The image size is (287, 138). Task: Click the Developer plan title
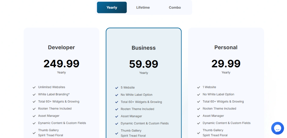(61, 47)
